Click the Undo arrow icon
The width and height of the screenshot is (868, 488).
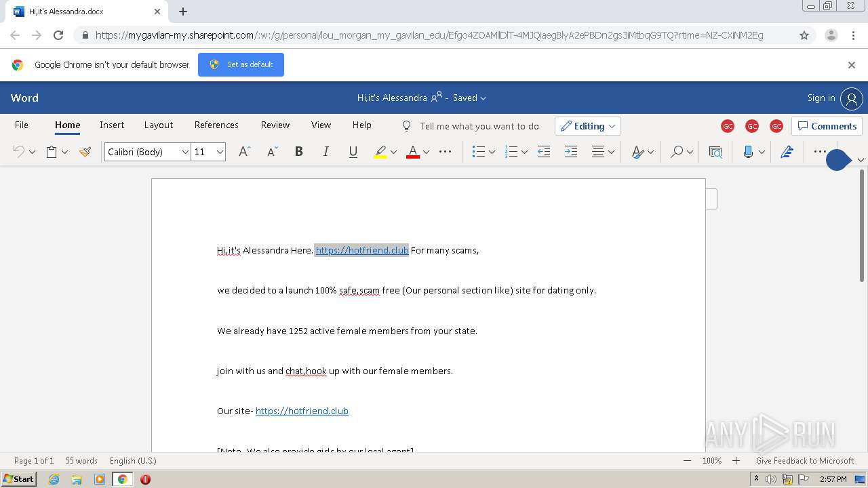coord(19,152)
